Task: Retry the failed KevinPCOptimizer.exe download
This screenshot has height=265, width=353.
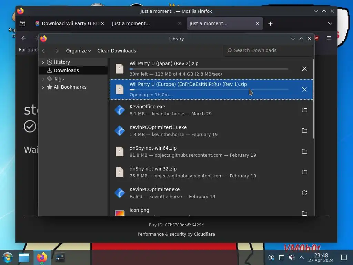Action: pyautogui.click(x=304, y=193)
